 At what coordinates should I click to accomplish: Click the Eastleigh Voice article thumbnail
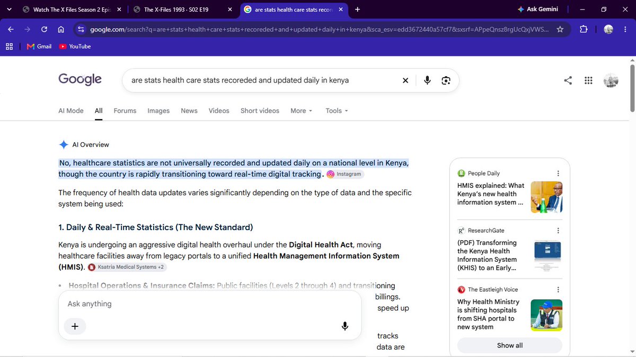[x=546, y=315]
